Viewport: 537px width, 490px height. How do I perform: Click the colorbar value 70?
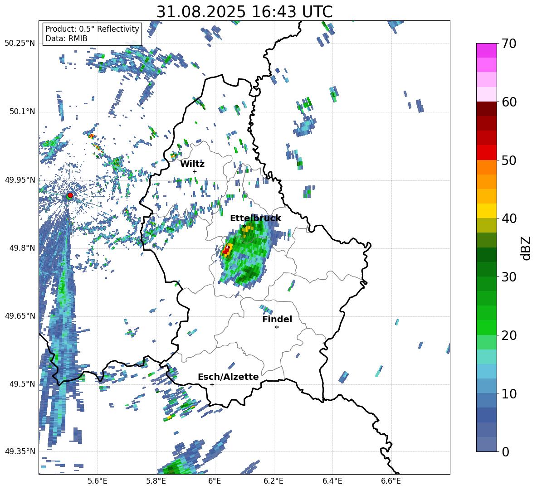[x=509, y=44]
